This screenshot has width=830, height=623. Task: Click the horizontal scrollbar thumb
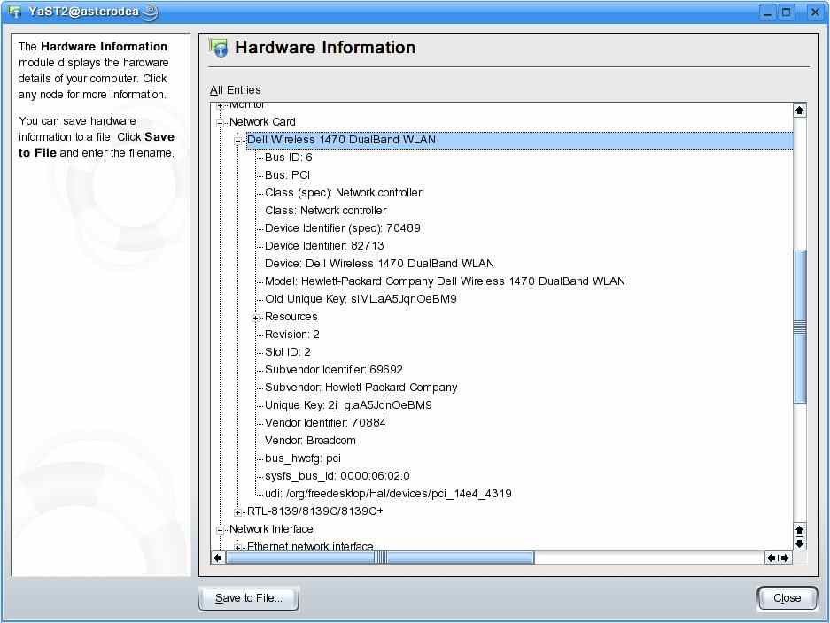[380, 558]
